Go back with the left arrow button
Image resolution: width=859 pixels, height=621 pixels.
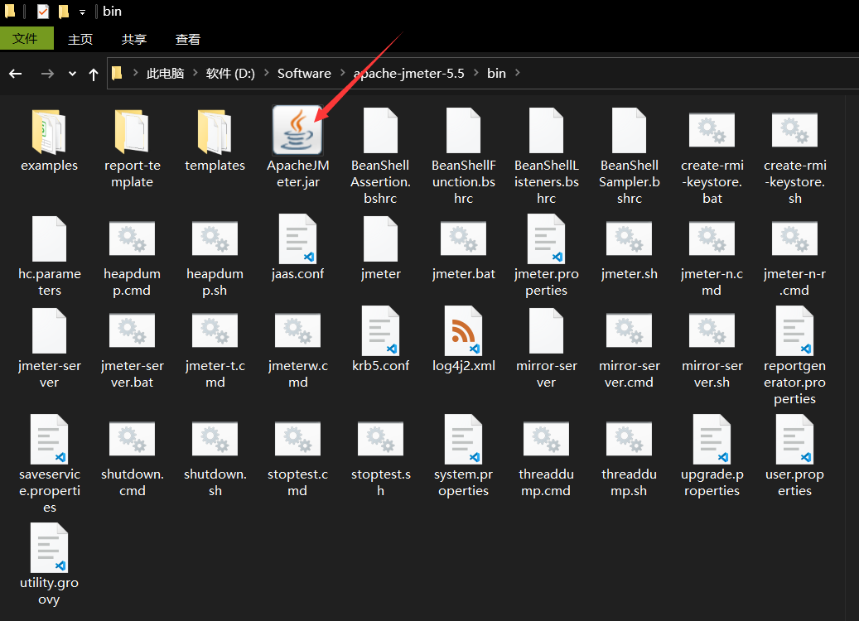(16, 74)
